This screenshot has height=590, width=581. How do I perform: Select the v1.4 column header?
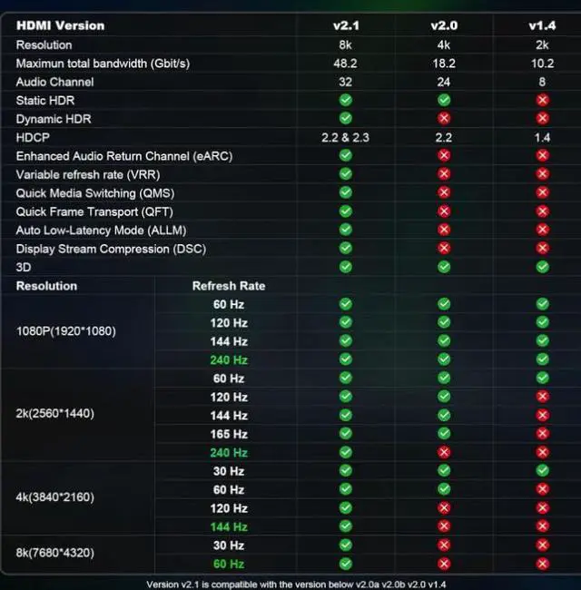click(542, 25)
